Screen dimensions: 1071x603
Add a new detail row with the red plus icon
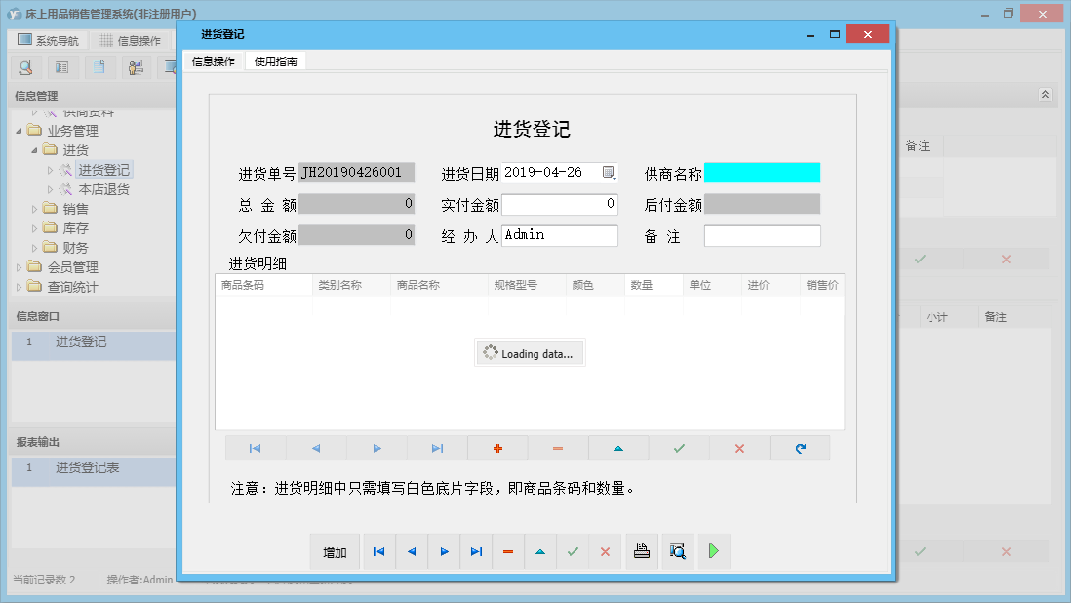(497, 447)
